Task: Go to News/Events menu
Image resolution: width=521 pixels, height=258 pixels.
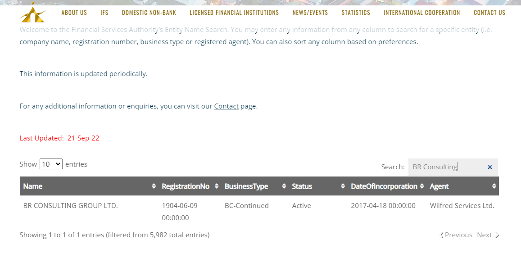Action: coord(310,13)
